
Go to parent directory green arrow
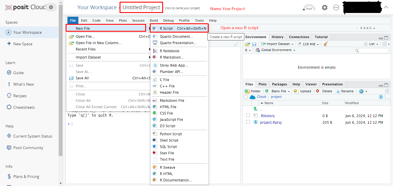tap(255, 109)
